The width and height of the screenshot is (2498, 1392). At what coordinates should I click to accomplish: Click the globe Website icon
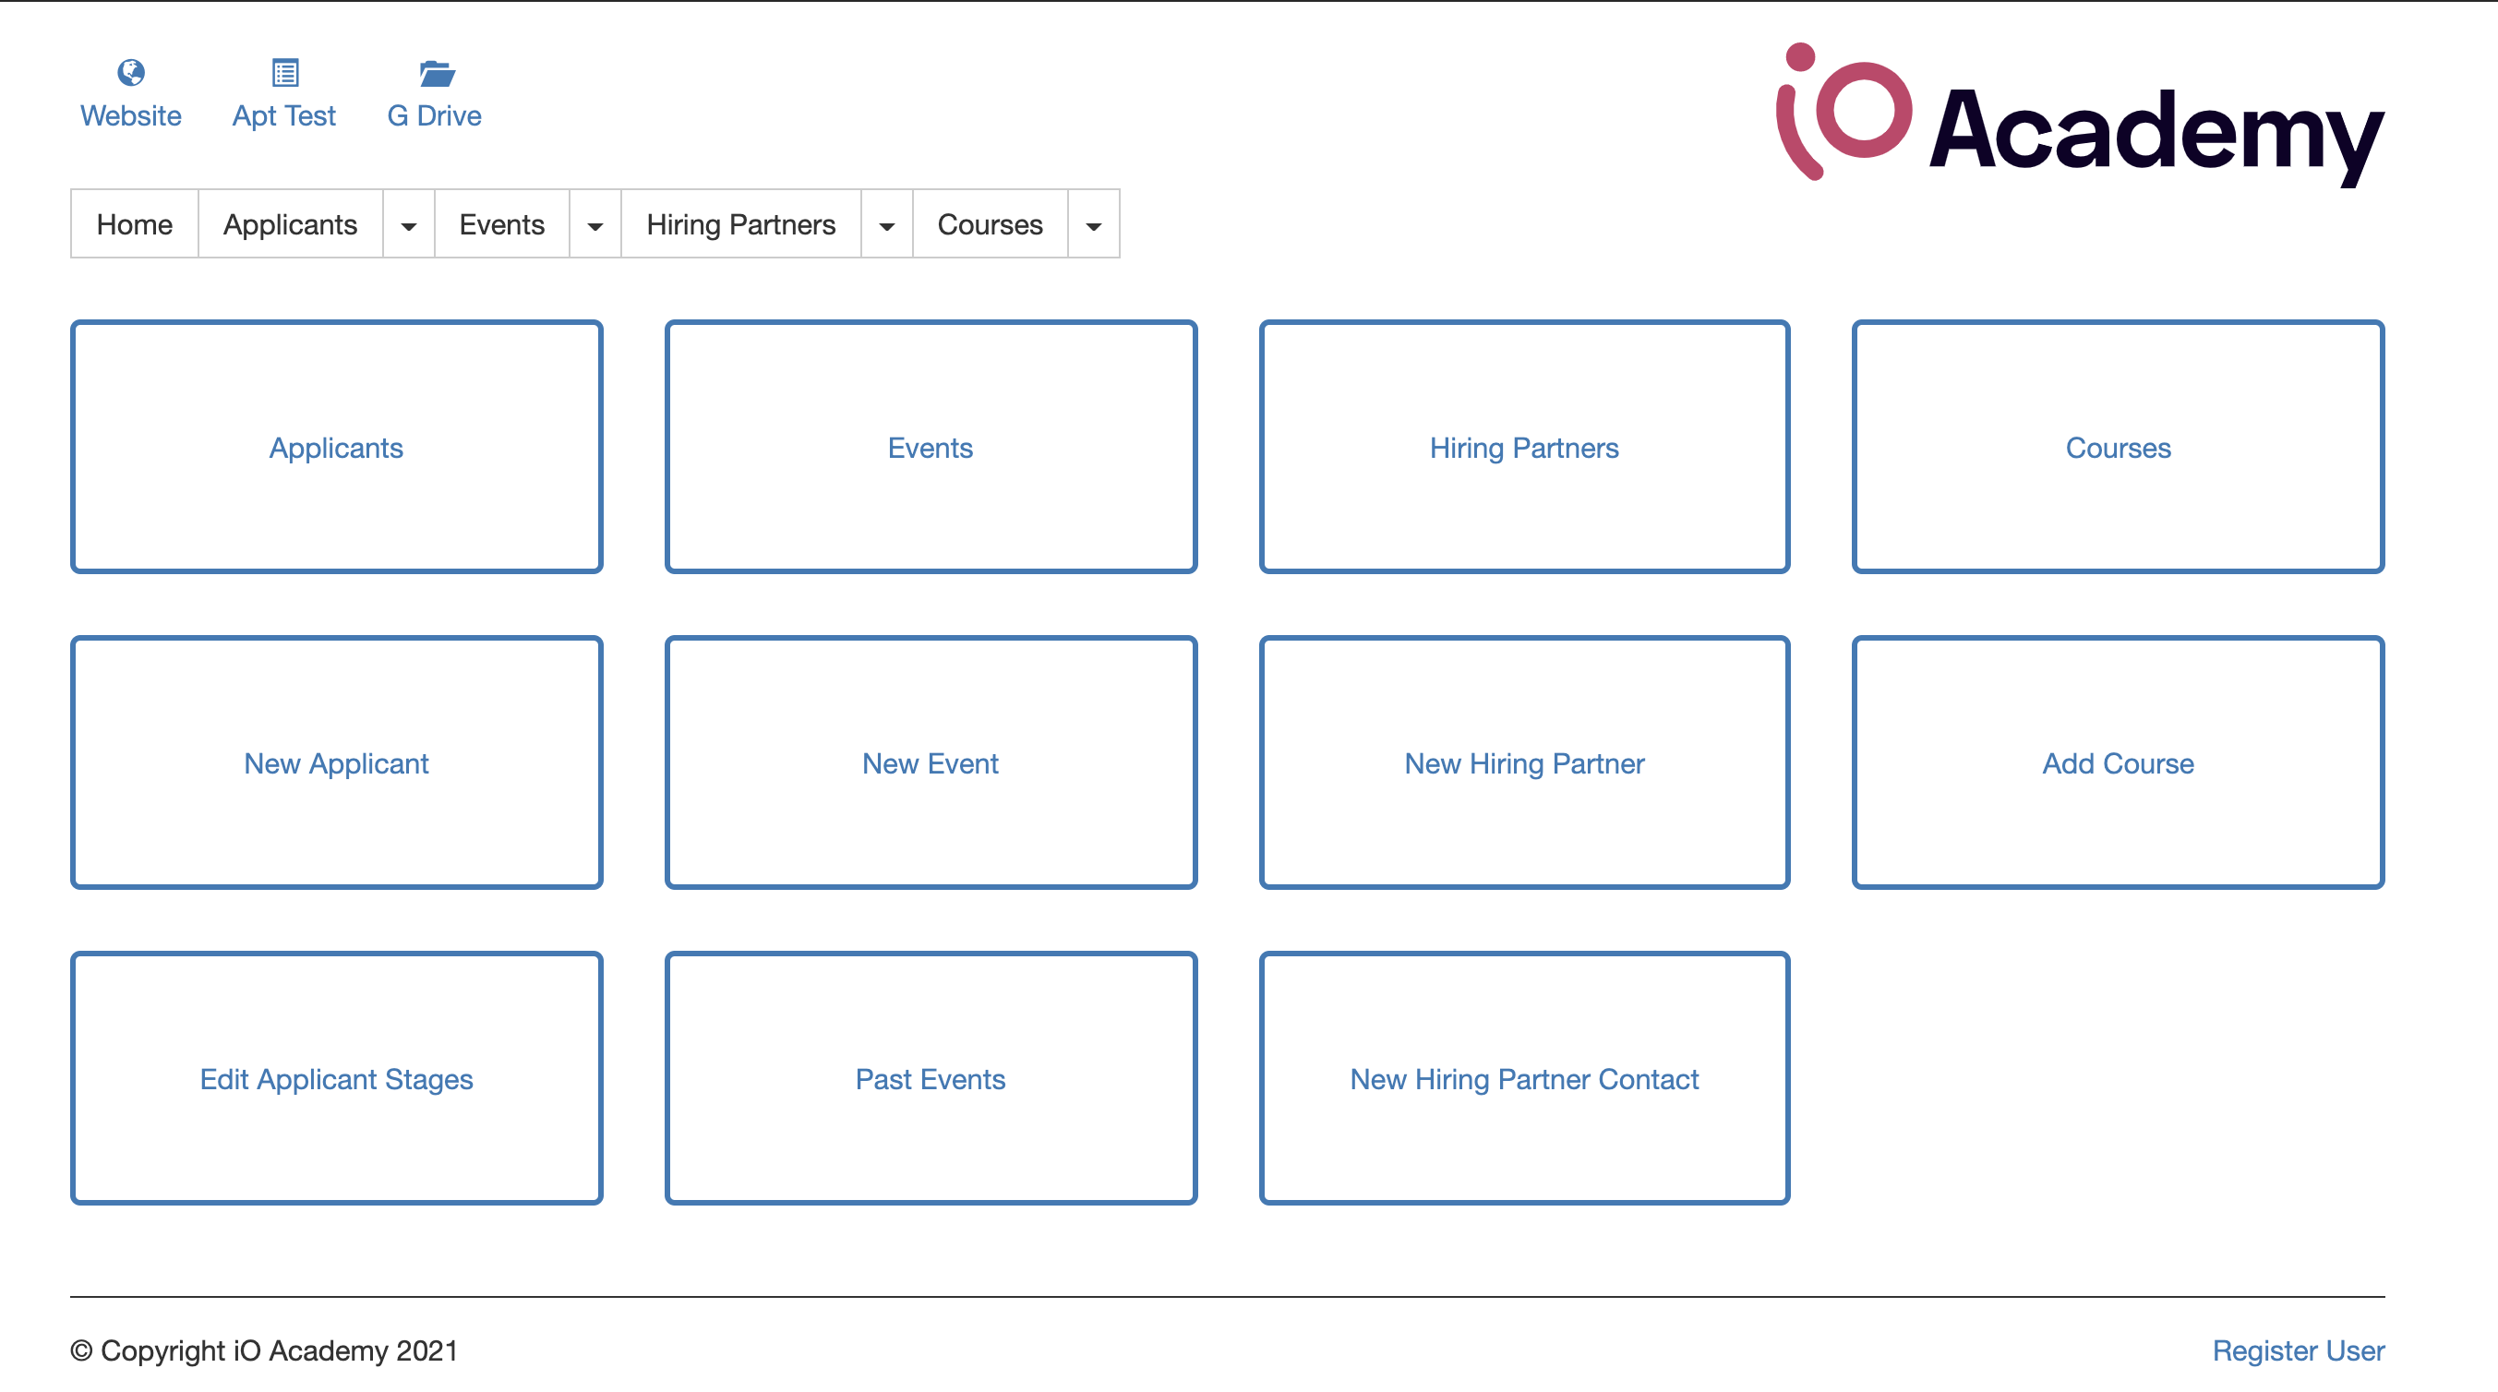[x=131, y=73]
